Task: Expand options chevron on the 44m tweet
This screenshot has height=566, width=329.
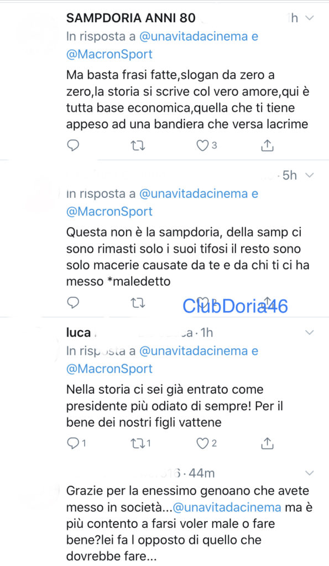Action: (x=310, y=473)
